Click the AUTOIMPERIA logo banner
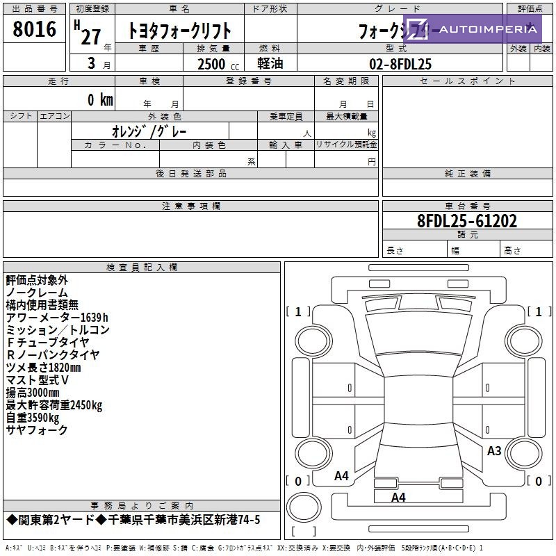This screenshot has width=556, height=556. (473, 29)
